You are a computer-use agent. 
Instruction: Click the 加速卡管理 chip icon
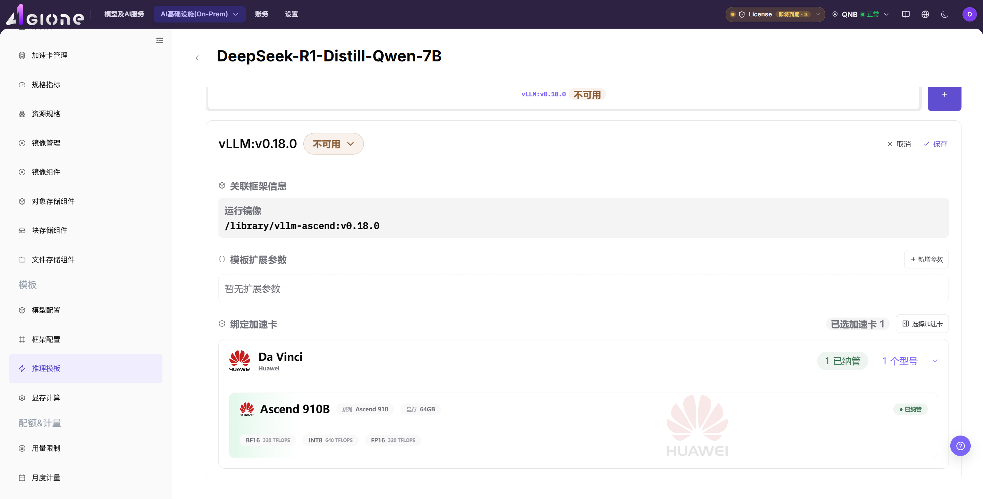22,55
